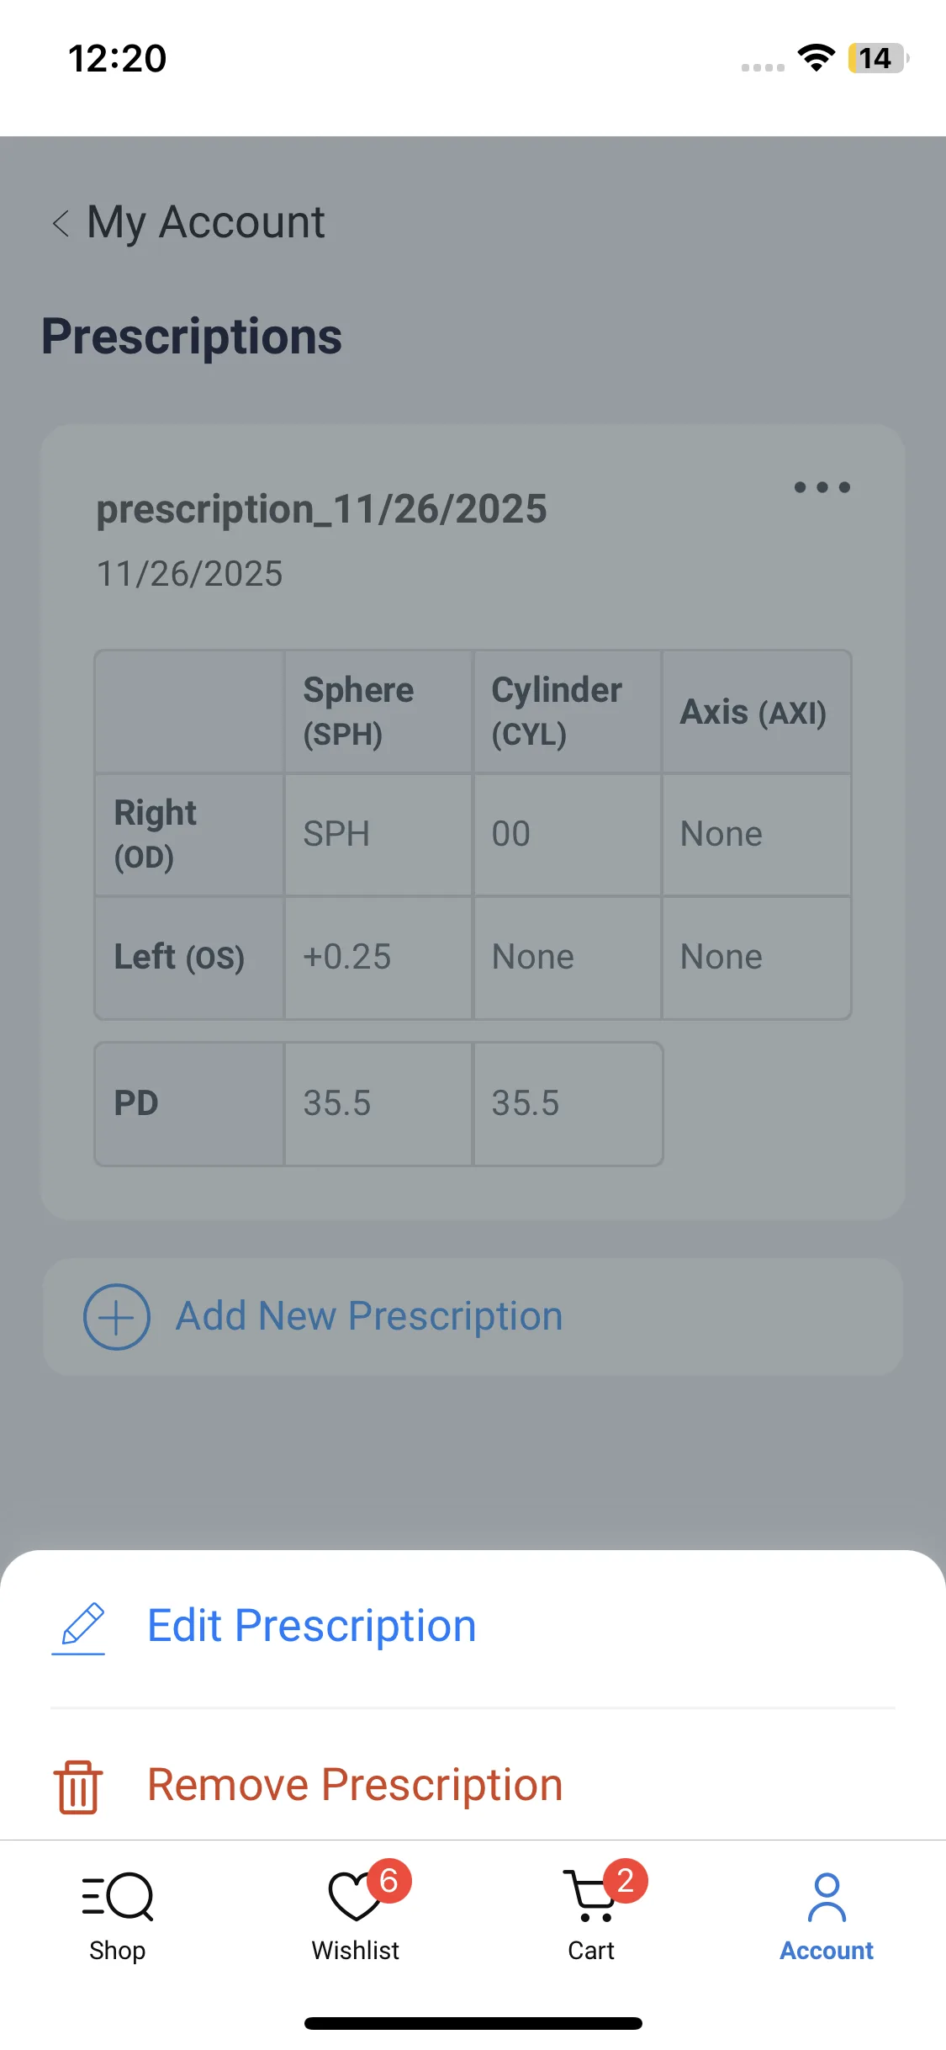Screen dimensions: 946x2050
Task: Tap the prescription_11/26/2025 title
Action: [321, 509]
